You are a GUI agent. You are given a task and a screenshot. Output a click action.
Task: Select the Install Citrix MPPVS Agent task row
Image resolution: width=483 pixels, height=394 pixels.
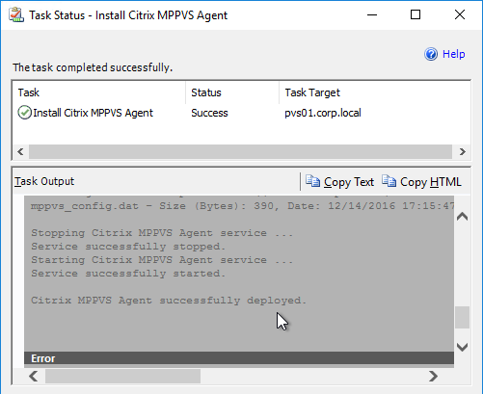[241, 113]
